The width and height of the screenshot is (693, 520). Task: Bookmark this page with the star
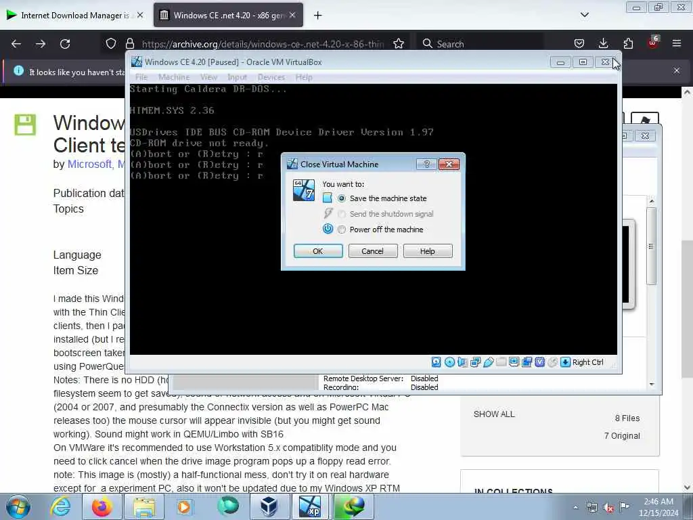coord(399,44)
